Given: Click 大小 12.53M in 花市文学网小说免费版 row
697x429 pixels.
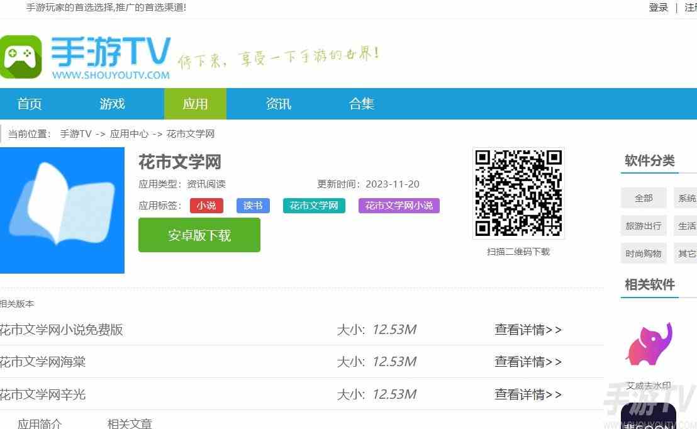Looking at the screenshot, I should tap(377, 330).
